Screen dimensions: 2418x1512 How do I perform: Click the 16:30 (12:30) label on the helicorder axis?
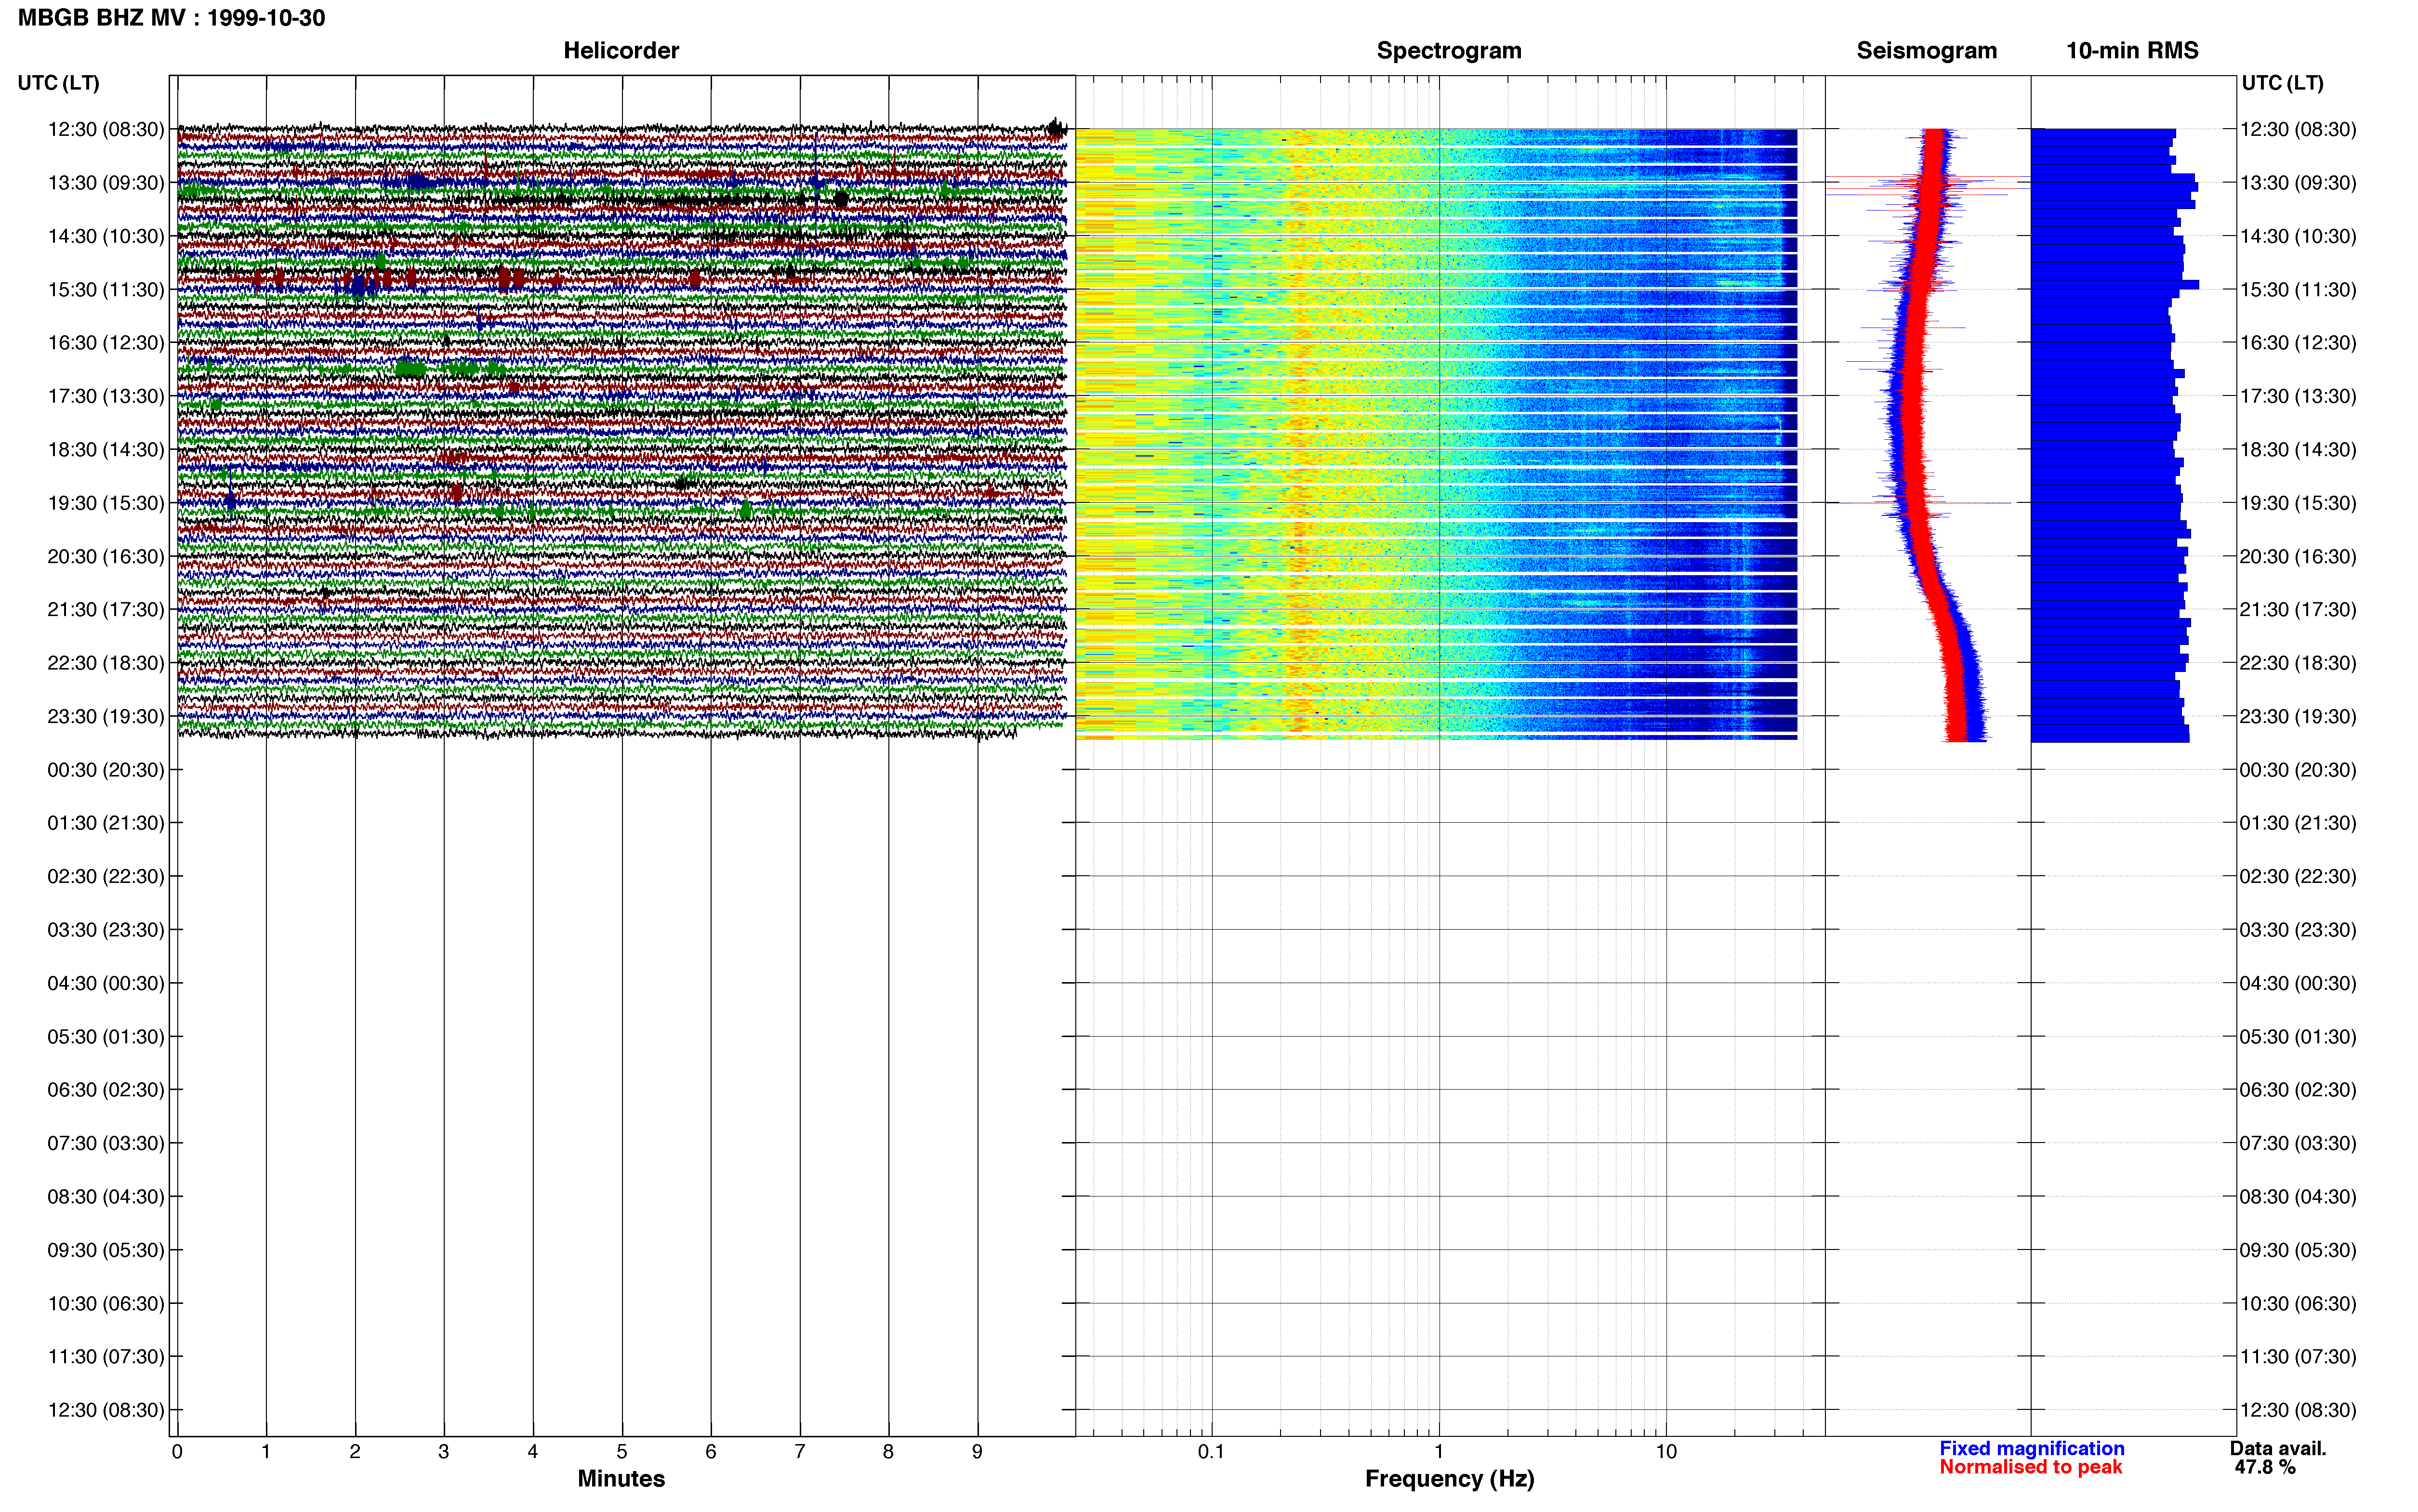point(106,343)
